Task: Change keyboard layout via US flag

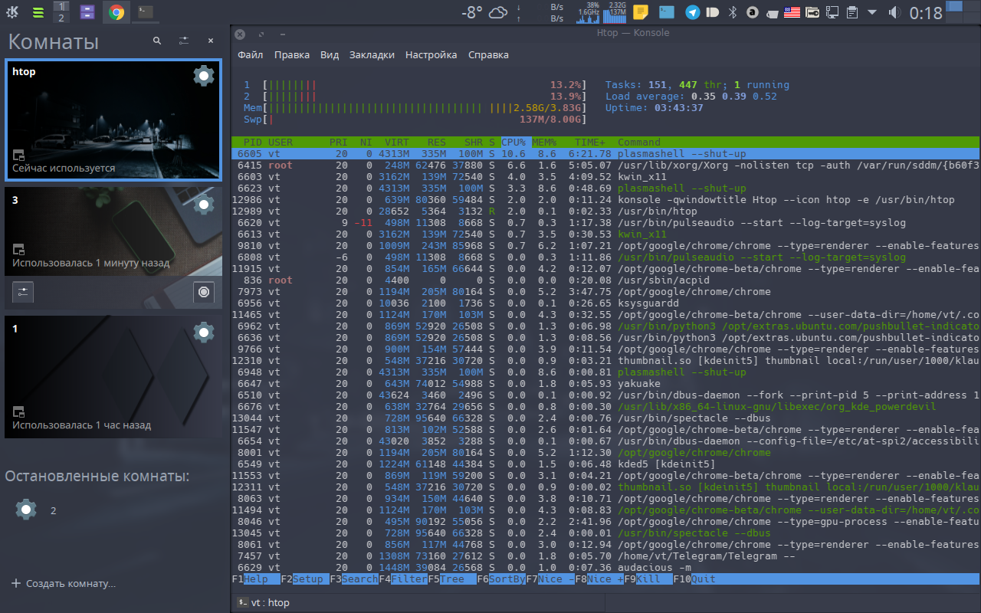Action: pyautogui.click(x=792, y=12)
